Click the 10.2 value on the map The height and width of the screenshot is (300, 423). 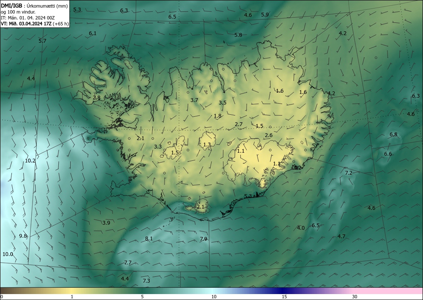pos(30,160)
